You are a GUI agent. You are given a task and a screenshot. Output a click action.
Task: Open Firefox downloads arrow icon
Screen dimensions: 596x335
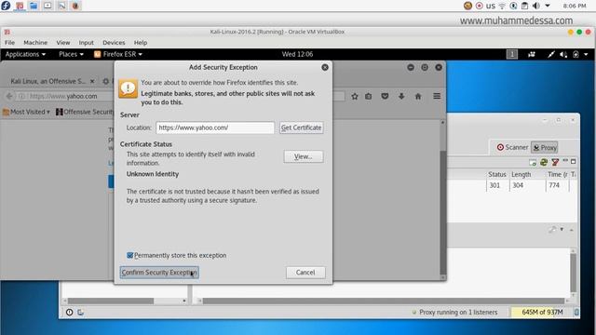tap(401, 97)
